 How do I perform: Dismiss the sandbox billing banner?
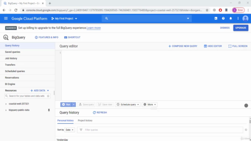pos(225,28)
